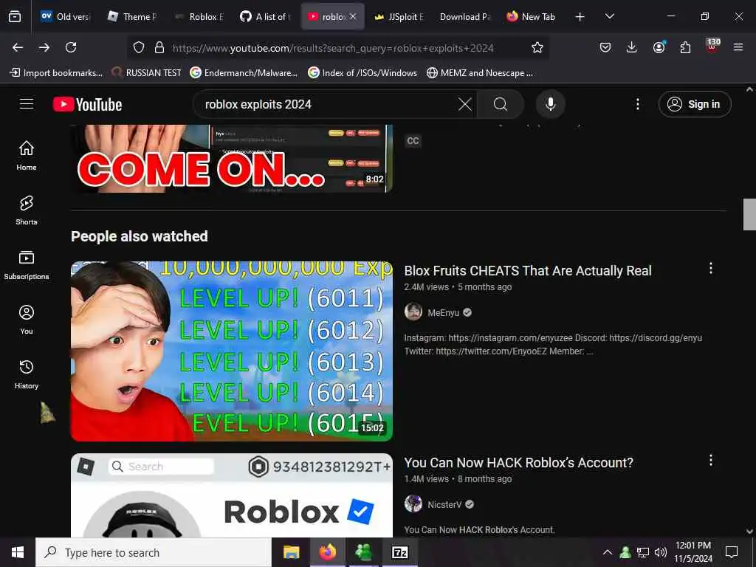Image resolution: width=756 pixels, height=567 pixels.
Task: Open the Firefox downloads panel icon
Action: click(x=632, y=47)
